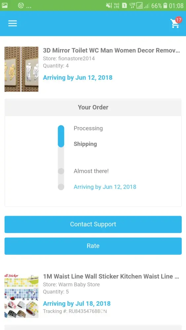Tap the signal strength bars icon
Viewport: 186px width, 330px height.
click(139, 6)
